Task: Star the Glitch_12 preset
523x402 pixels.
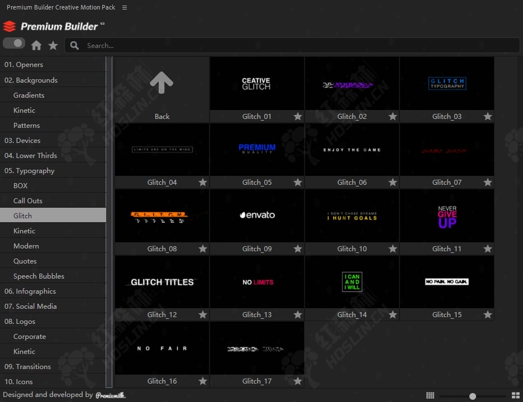Action: (x=203, y=315)
